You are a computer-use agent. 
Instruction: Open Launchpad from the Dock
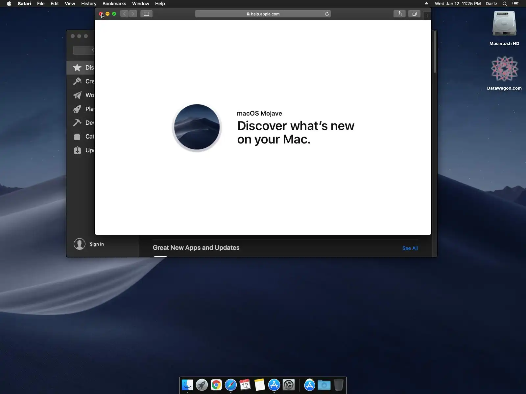coord(202,385)
